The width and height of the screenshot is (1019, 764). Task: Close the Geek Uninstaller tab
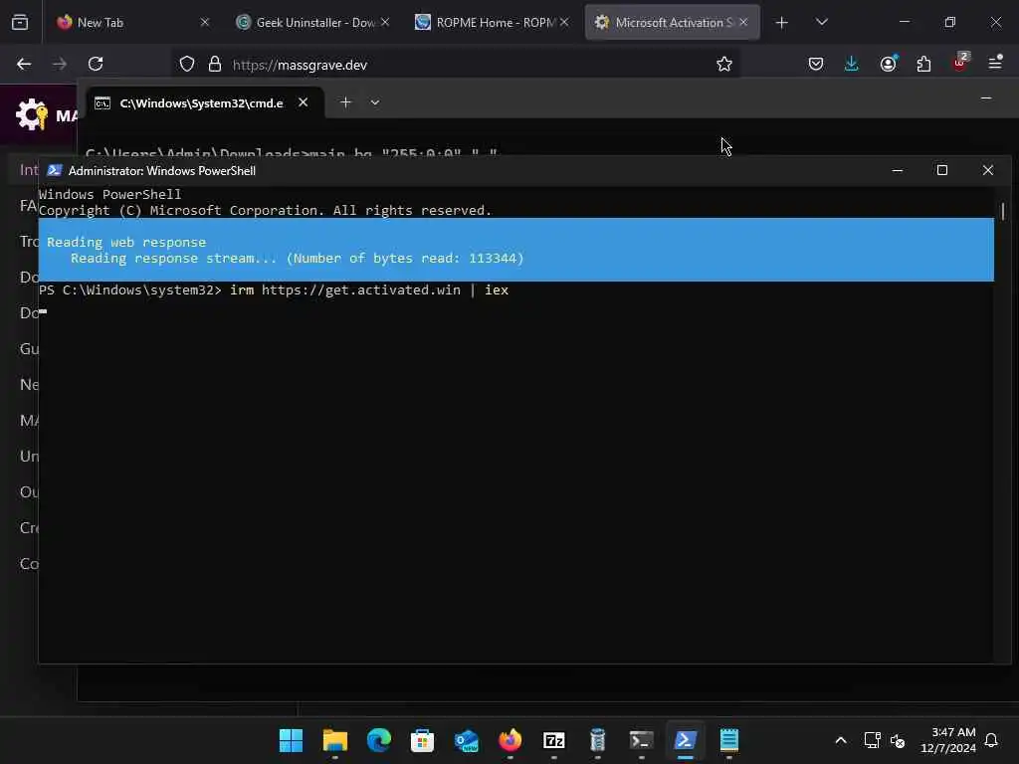pyautogui.click(x=385, y=22)
